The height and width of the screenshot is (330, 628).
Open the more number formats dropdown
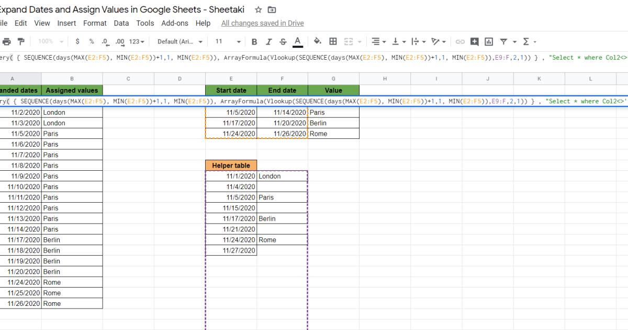coord(137,41)
